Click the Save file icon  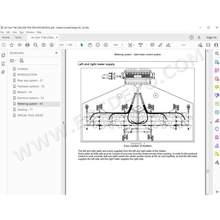point(4,45)
